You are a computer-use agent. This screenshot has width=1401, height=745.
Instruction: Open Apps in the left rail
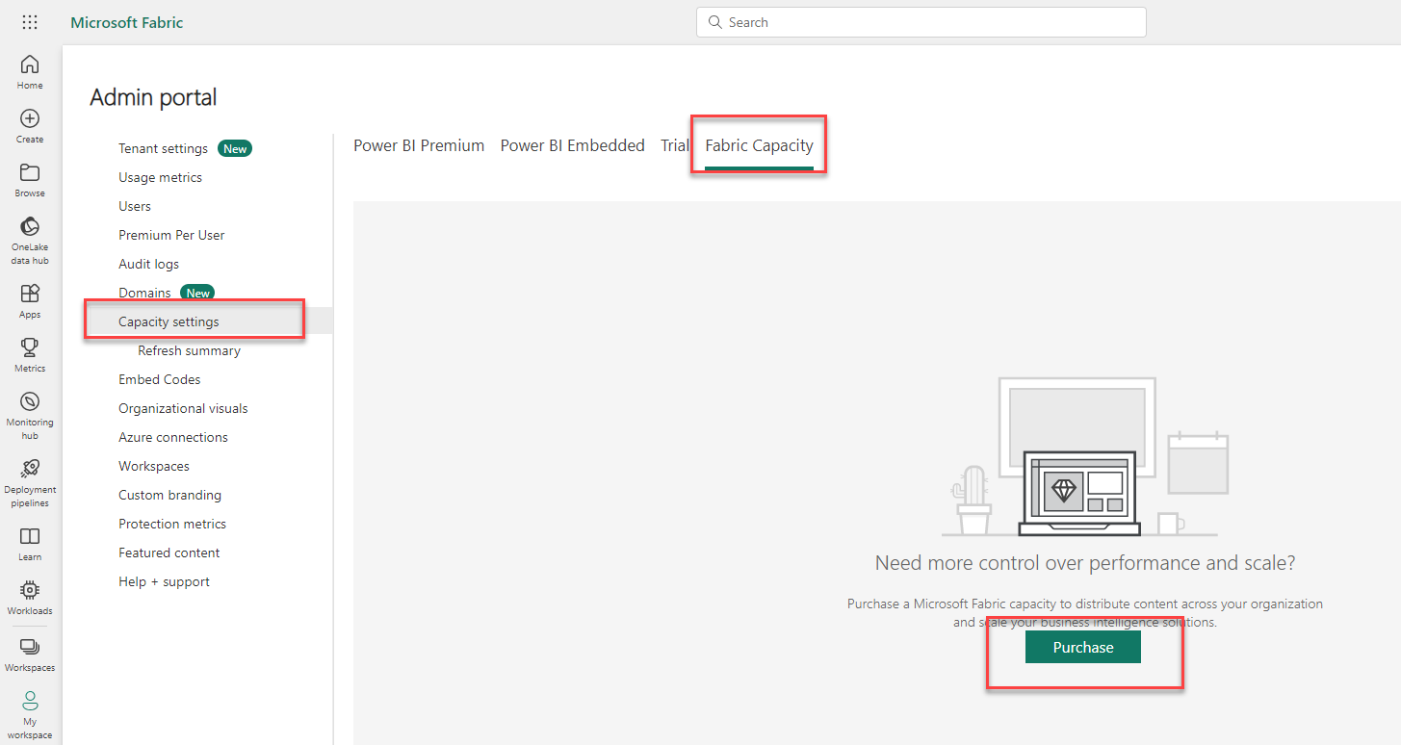coord(30,301)
